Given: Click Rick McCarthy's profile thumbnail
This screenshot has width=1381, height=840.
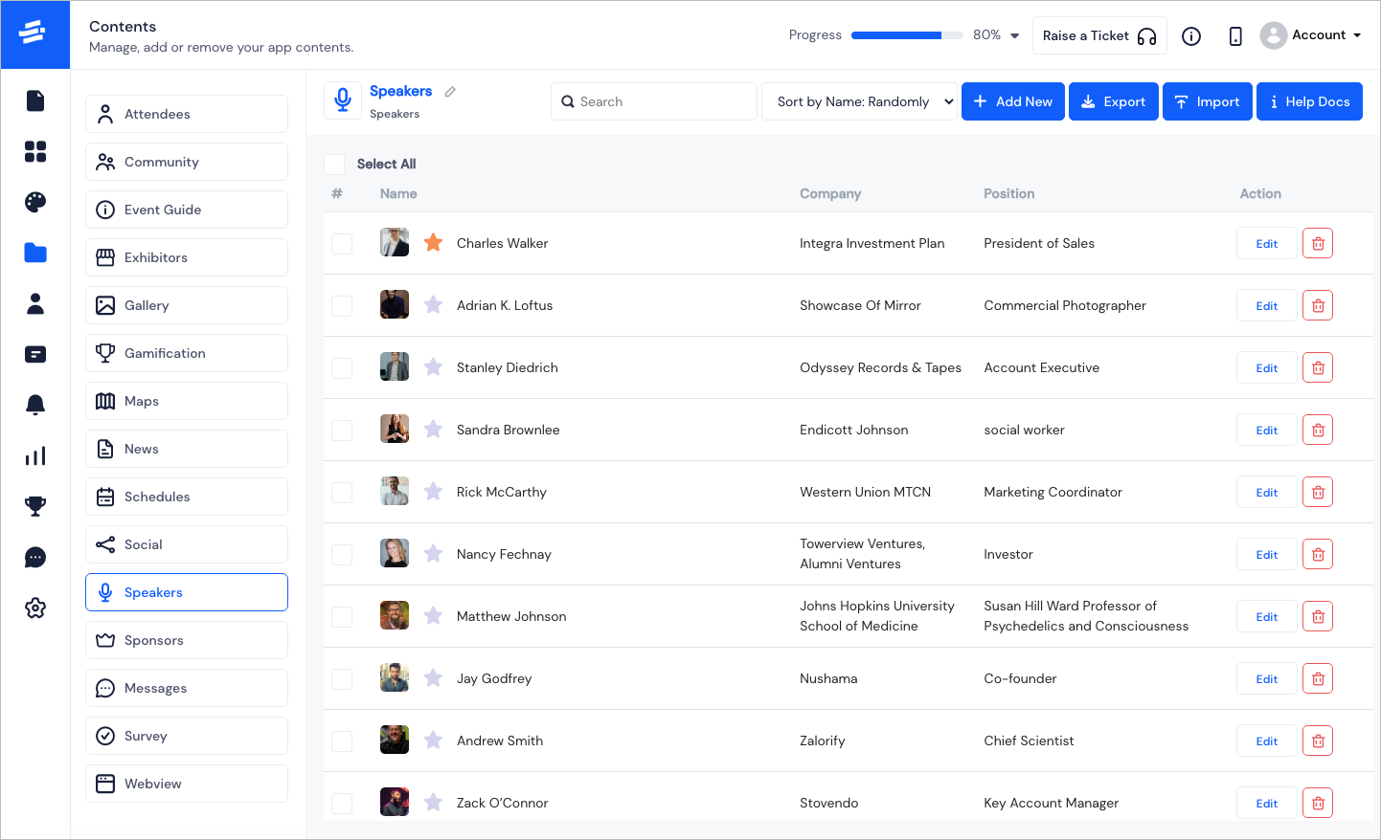Looking at the screenshot, I should click(395, 491).
